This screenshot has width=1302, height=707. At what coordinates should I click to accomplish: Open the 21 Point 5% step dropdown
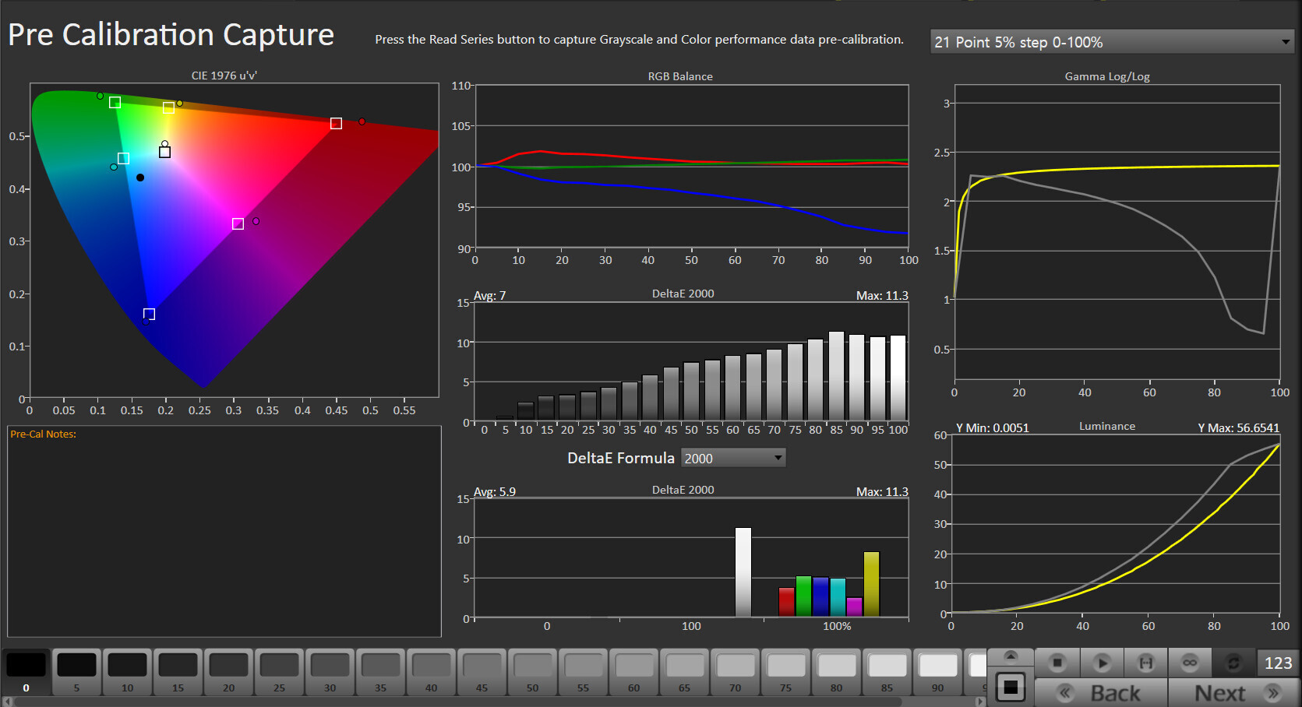[x=1112, y=42]
